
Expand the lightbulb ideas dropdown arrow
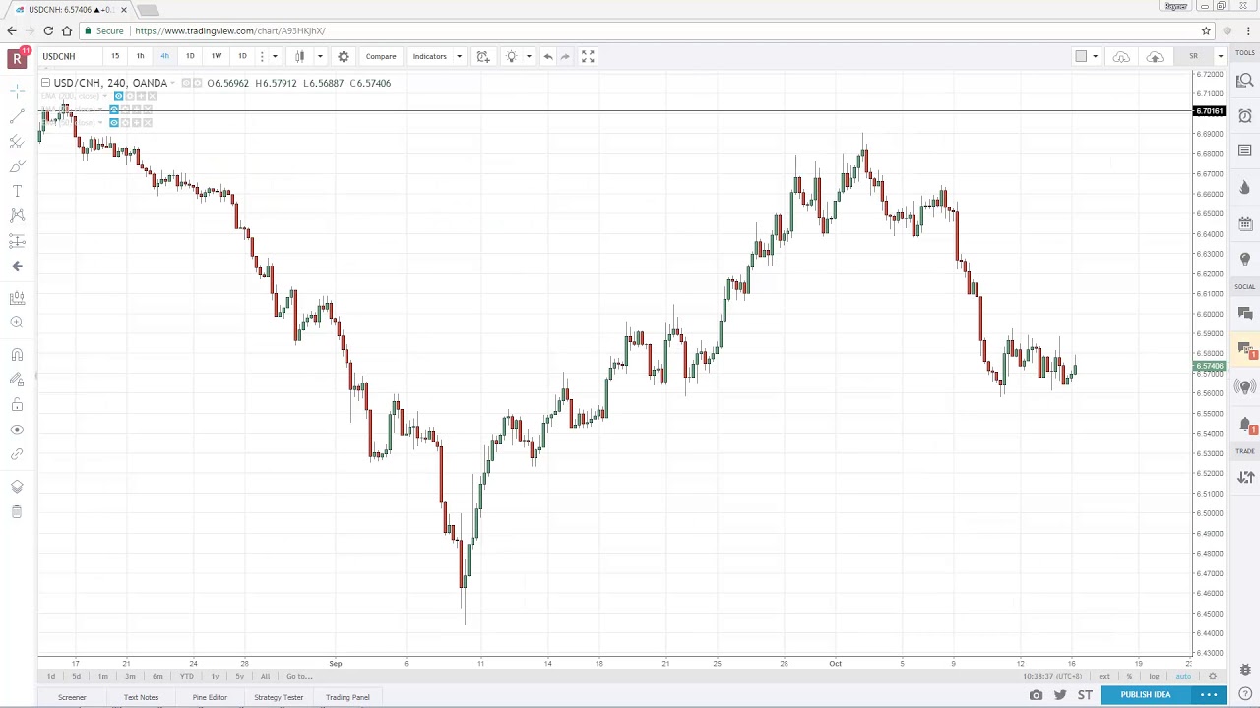click(529, 56)
